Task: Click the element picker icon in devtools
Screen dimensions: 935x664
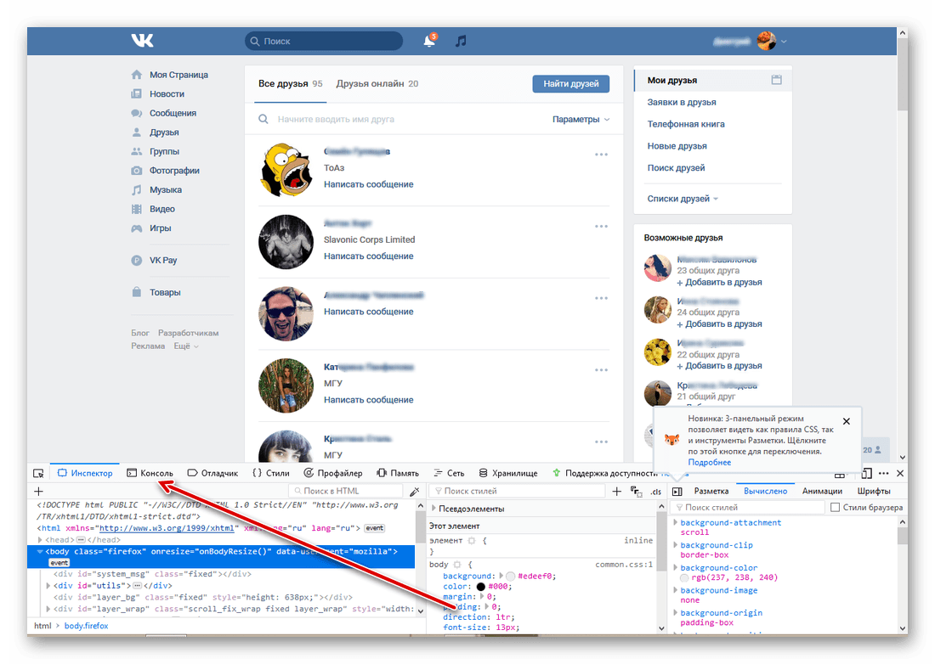Action: click(x=39, y=474)
